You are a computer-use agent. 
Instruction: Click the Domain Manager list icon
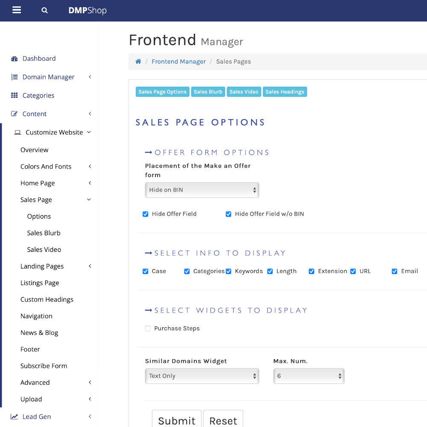[15, 77]
